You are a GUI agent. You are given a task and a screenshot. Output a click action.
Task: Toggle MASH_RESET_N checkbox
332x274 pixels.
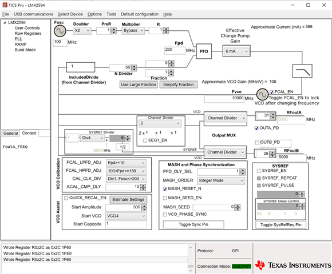pos(165,189)
